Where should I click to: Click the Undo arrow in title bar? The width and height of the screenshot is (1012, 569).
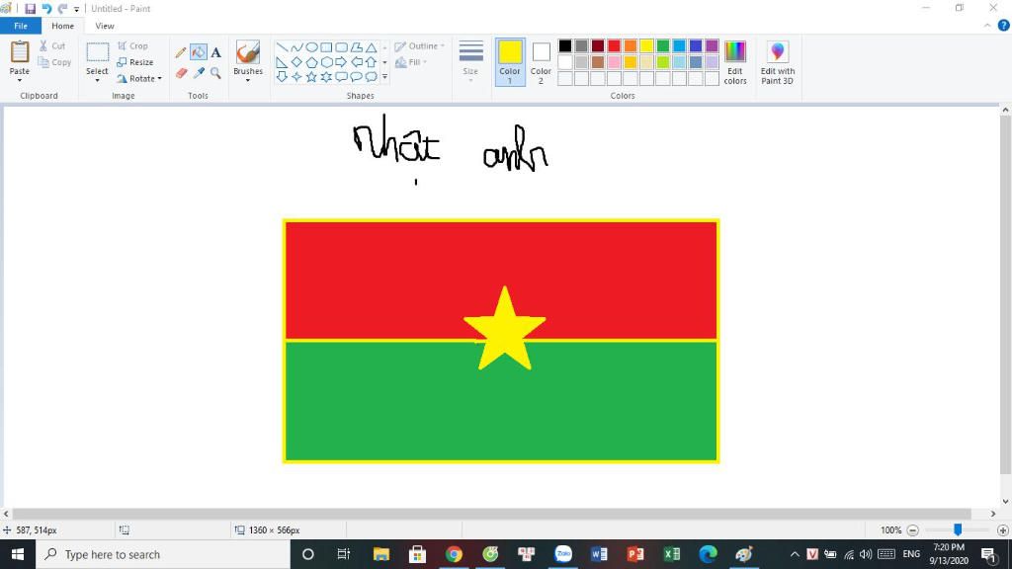coord(46,8)
